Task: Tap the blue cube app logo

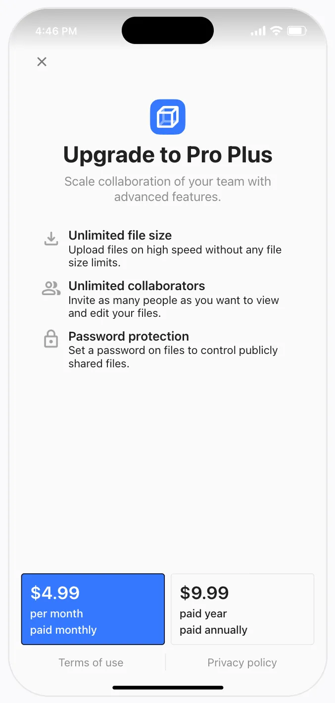Action: (168, 117)
